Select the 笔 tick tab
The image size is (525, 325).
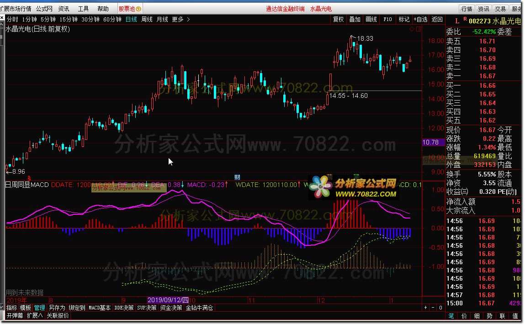pos(451,316)
